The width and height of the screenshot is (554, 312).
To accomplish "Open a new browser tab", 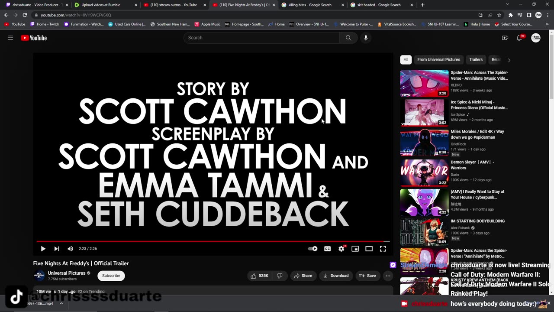I will pyautogui.click(x=422, y=5).
